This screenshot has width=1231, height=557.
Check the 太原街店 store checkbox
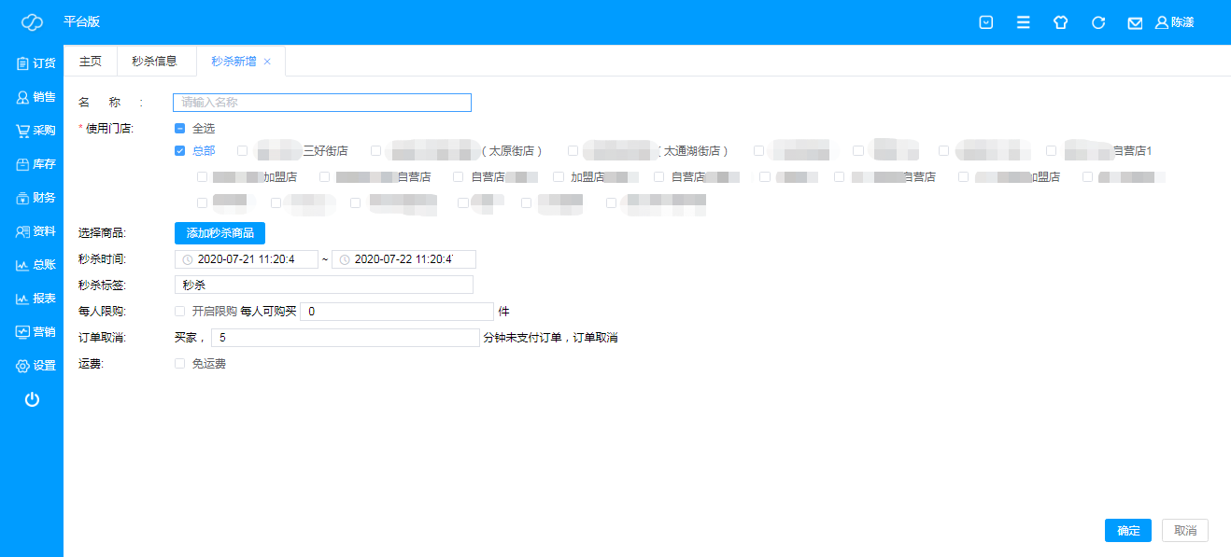pos(376,150)
